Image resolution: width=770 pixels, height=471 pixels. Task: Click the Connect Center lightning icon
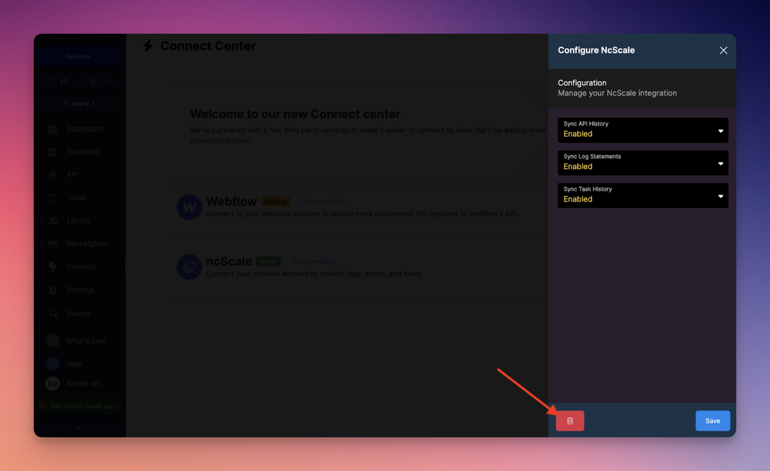pos(148,46)
